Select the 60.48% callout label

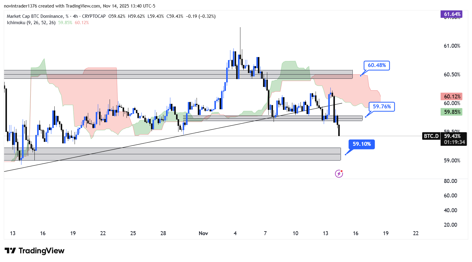click(x=377, y=65)
